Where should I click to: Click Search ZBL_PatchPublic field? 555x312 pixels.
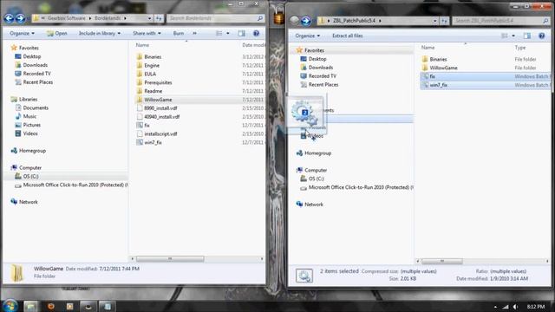(500, 21)
